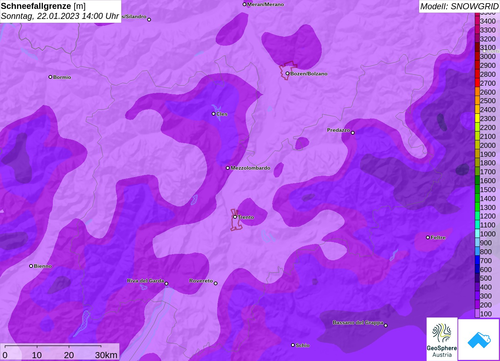Click the 1000 cyan legend swatch
500x361 pixels.
pyautogui.click(x=477, y=234)
